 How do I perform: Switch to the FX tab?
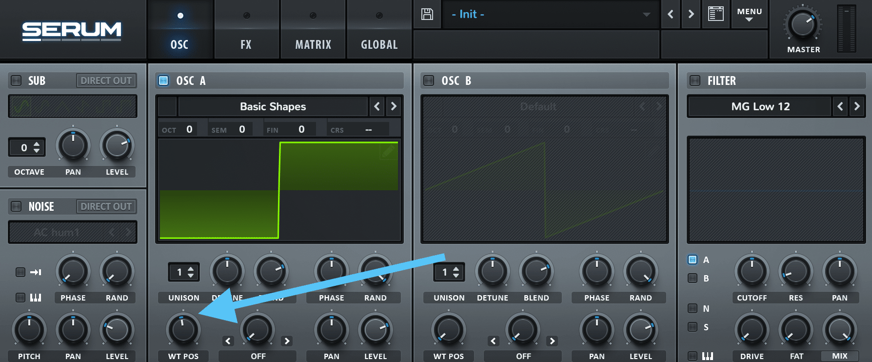246,29
